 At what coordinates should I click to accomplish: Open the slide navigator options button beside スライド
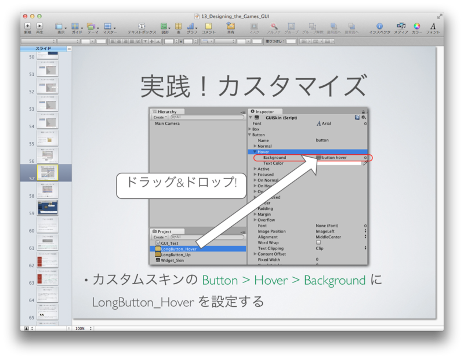coord(69,49)
